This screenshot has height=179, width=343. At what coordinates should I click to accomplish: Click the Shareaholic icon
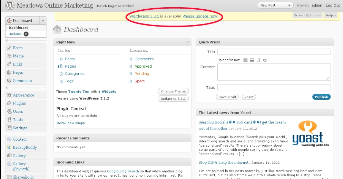click(9, 177)
